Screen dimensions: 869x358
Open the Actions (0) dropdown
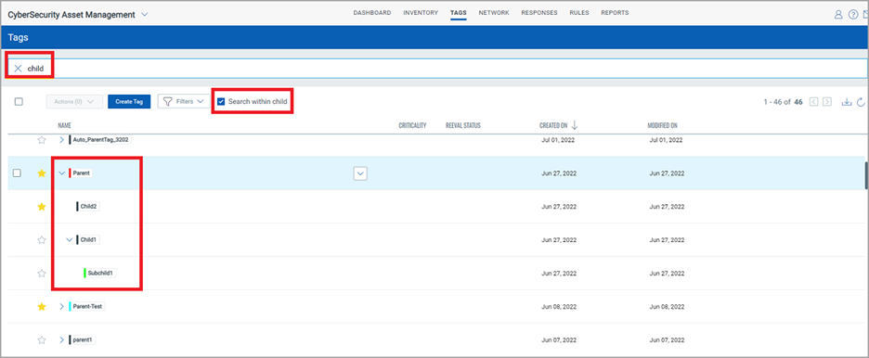click(74, 102)
